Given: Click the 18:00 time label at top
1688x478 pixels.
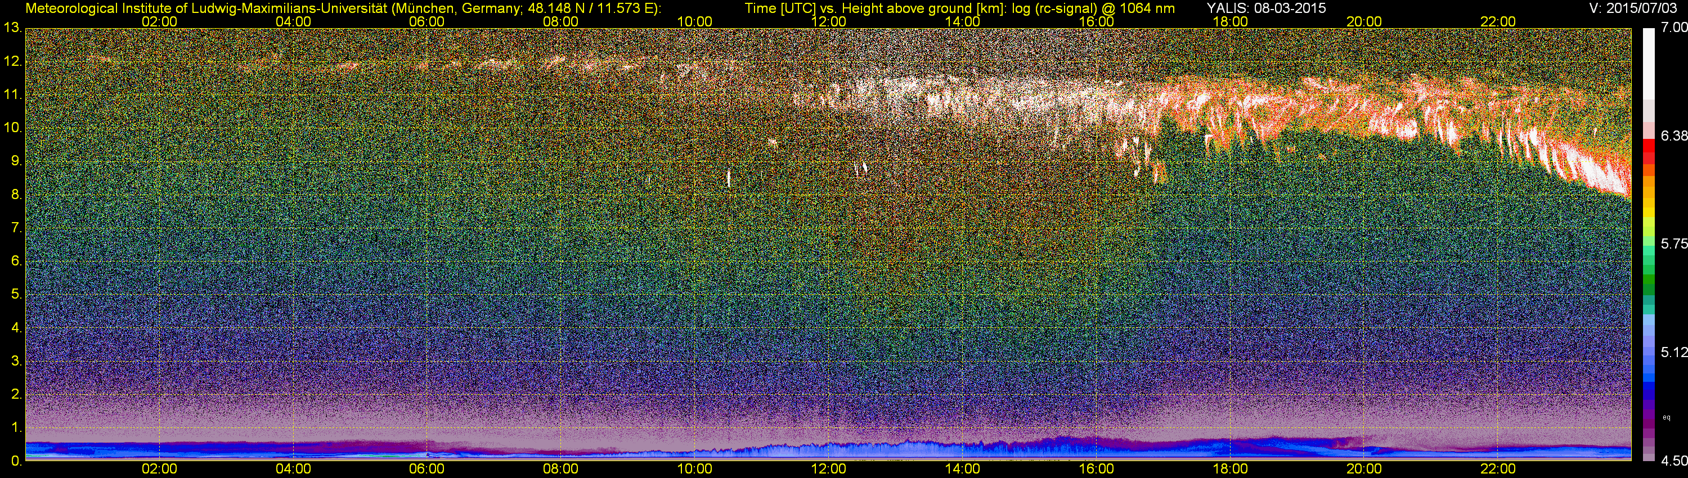Looking at the screenshot, I should point(1231,21).
